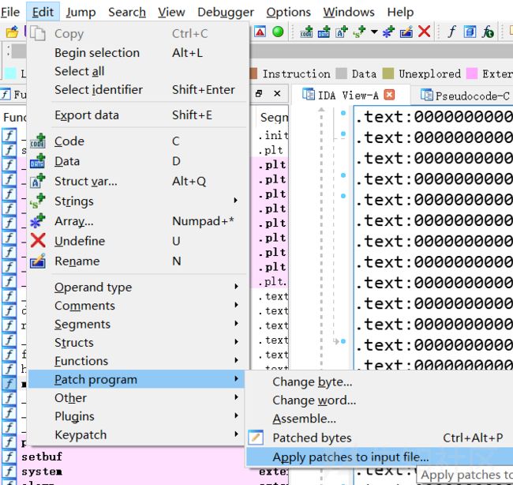Click toolbar red X Undefine icon
The width and height of the screenshot is (513, 485).
click(424, 32)
